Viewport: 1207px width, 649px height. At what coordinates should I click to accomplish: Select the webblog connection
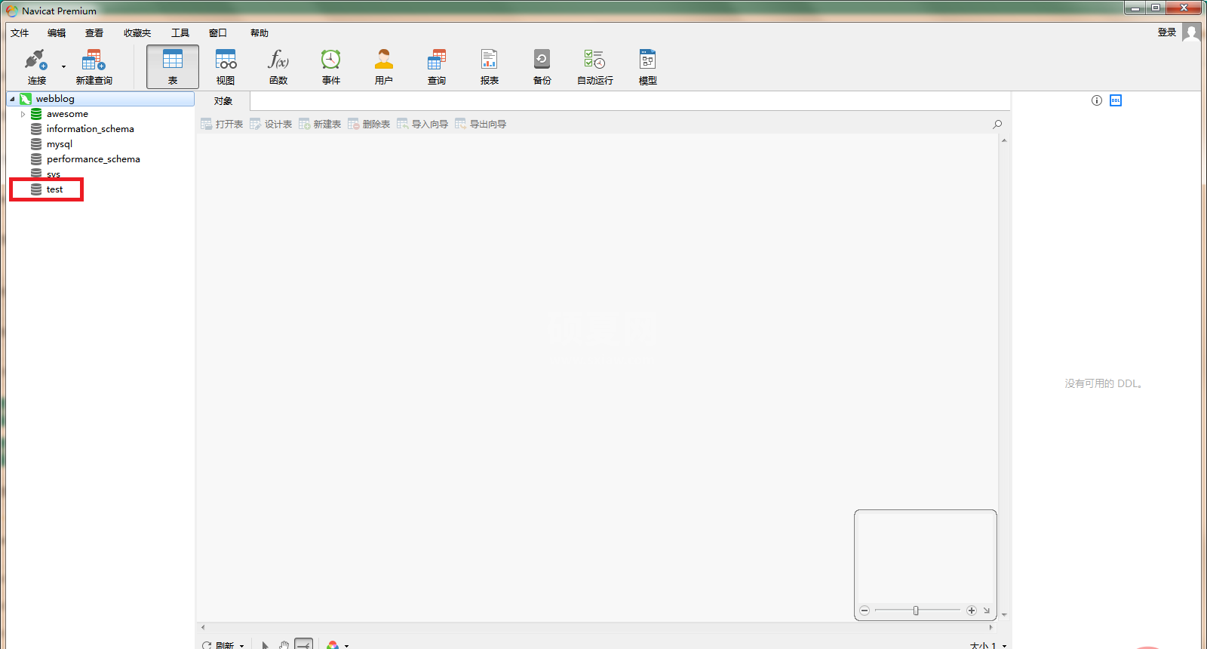tap(101, 99)
